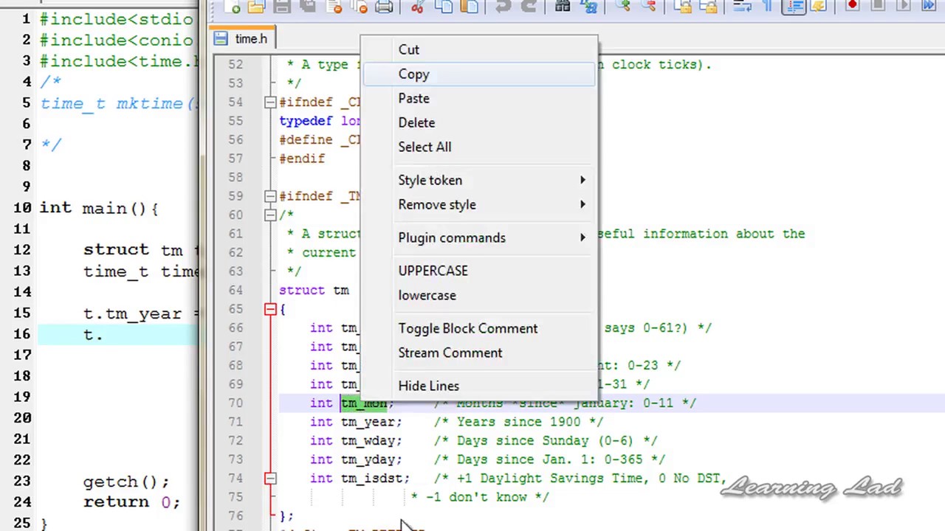Toggle the Word wrap toolbar icon

tap(743, 7)
